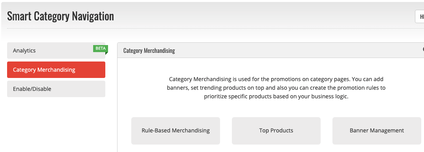Open the Top Products tile

tap(276, 131)
